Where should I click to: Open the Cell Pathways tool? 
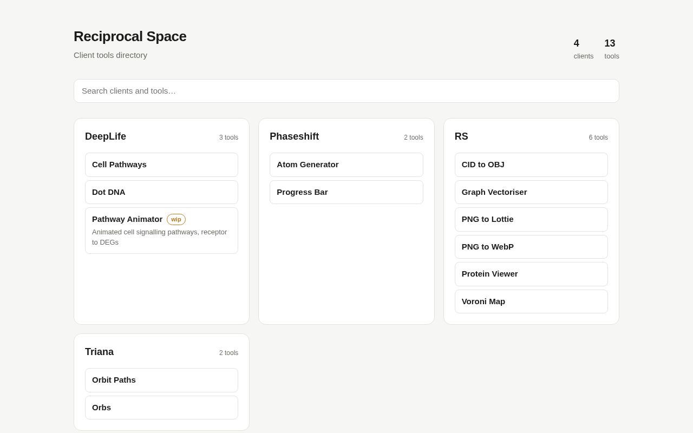tap(161, 165)
